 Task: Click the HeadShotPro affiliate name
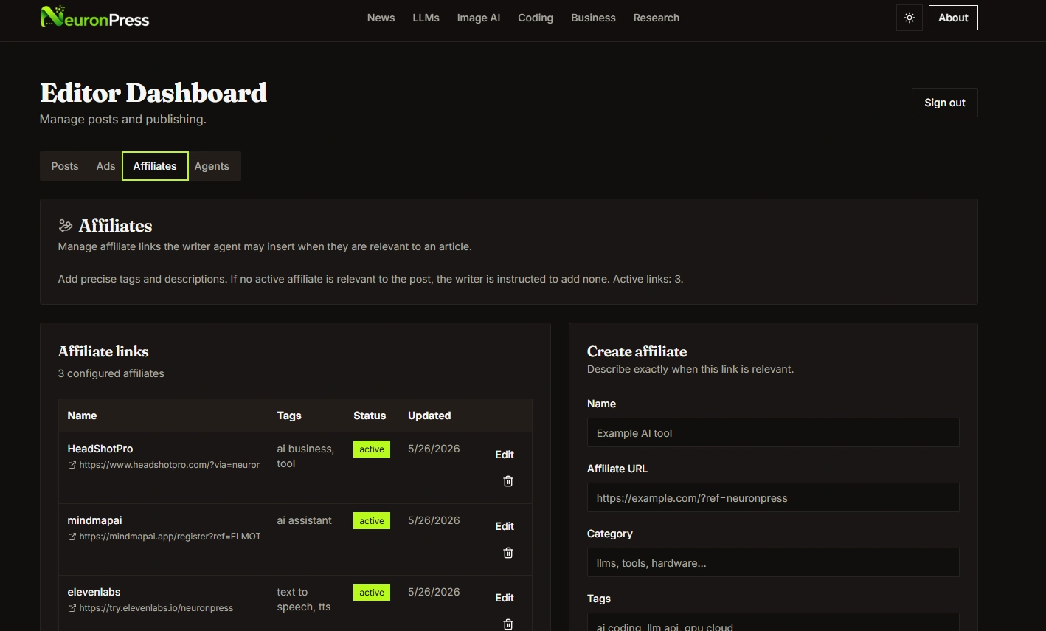tap(100, 449)
